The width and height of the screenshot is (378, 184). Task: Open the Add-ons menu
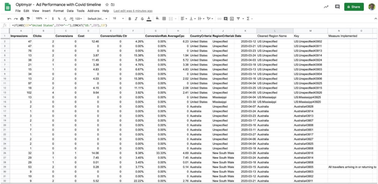[x=93, y=11]
